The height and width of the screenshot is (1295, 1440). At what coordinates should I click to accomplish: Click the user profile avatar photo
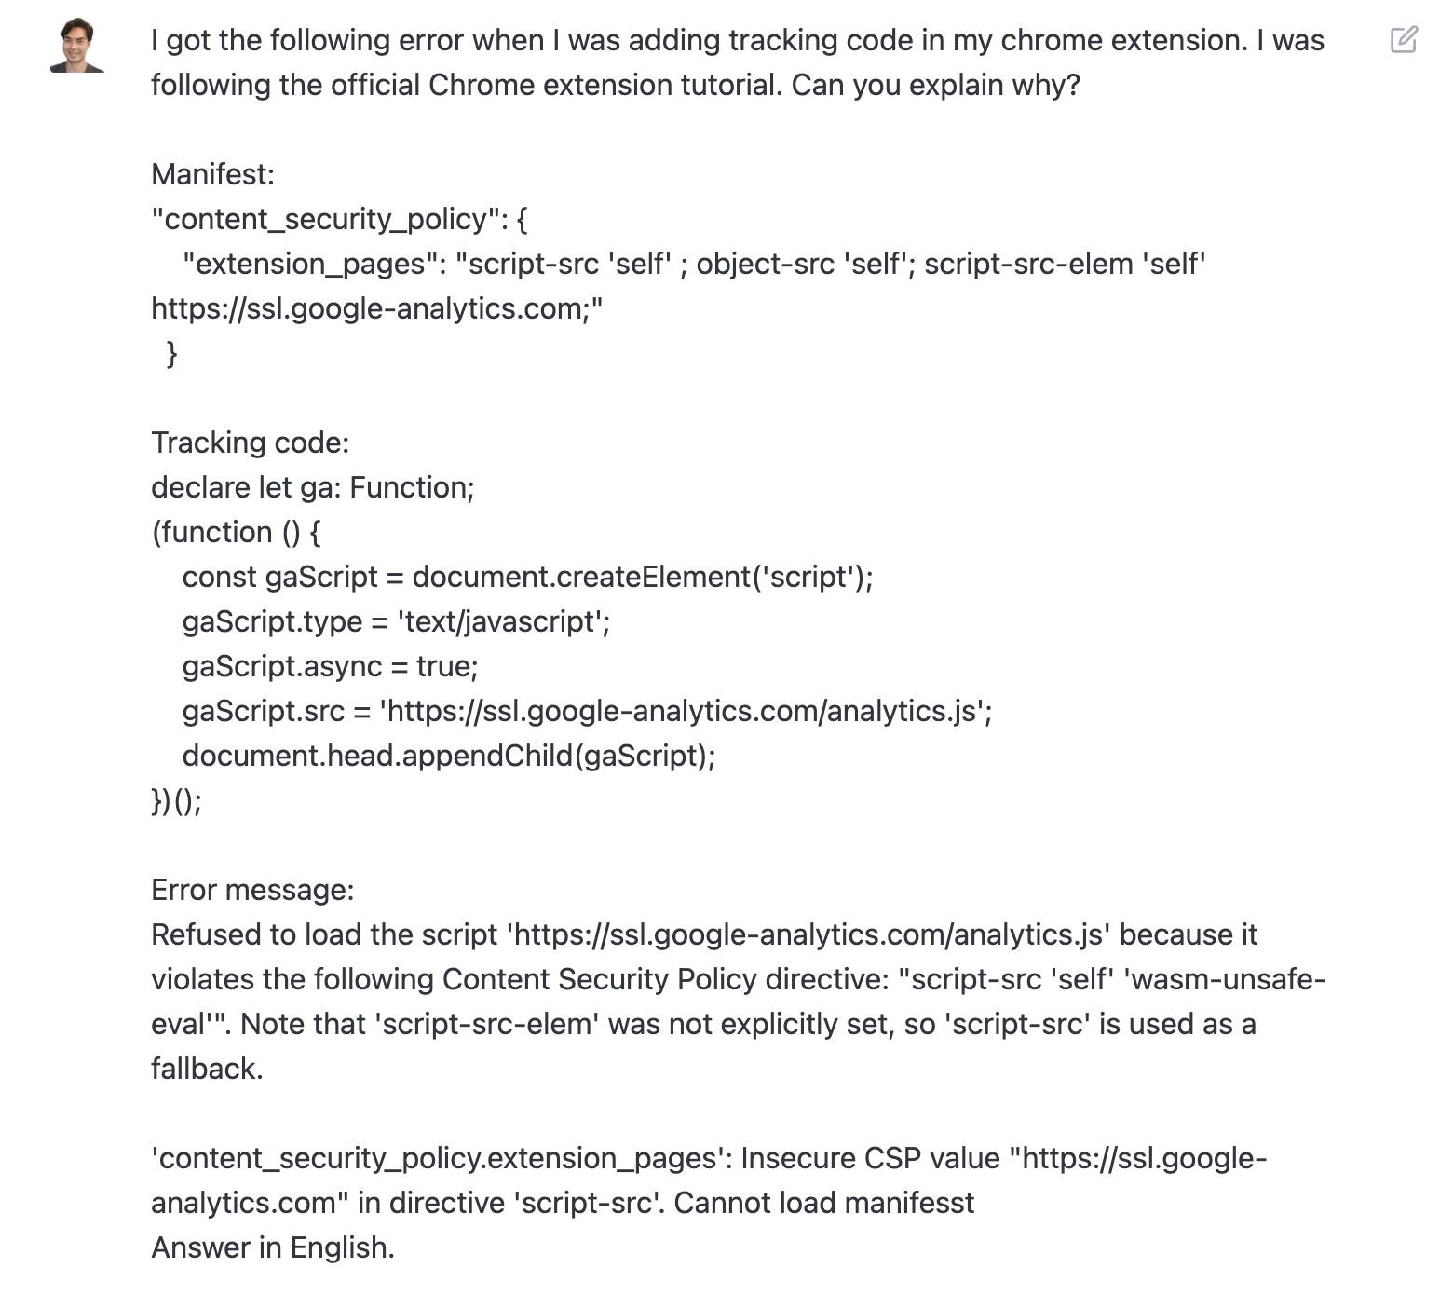pos(77,45)
